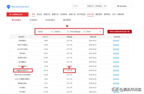The width and height of the screenshot is (144, 94).
Task: Click 立即下载 for 读卡器驱动
Action: (69, 62)
